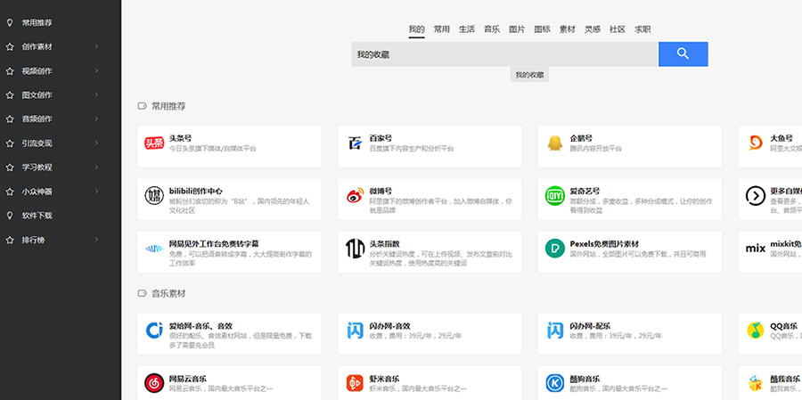Click the pin icon beside 软件下载
The width and height of the screenshot is (802, 400).
tap(9, 216)
